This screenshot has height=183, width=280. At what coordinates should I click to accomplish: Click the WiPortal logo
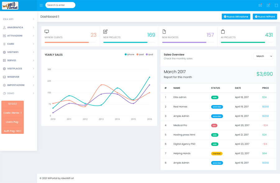(x=10, y=6)
